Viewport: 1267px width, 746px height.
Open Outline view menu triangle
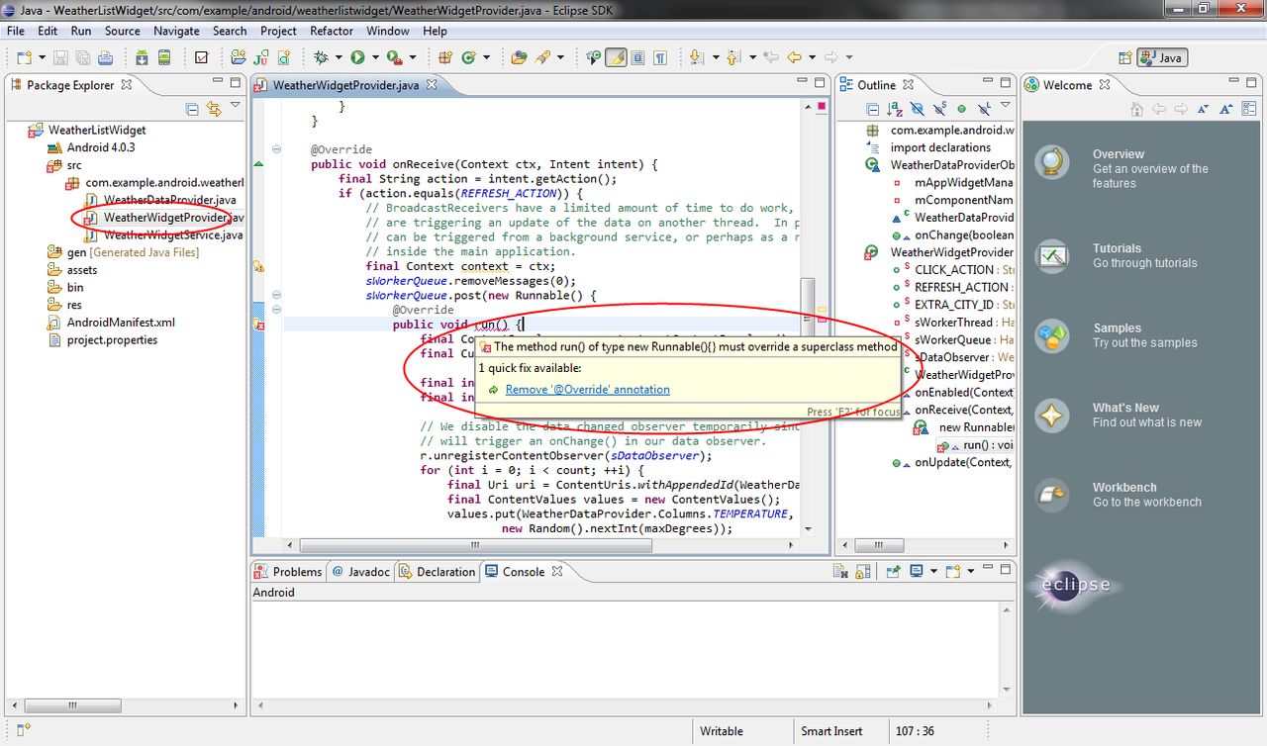1005,104
